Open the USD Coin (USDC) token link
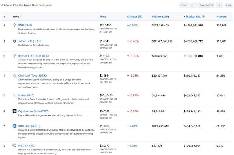 [29, 126]
